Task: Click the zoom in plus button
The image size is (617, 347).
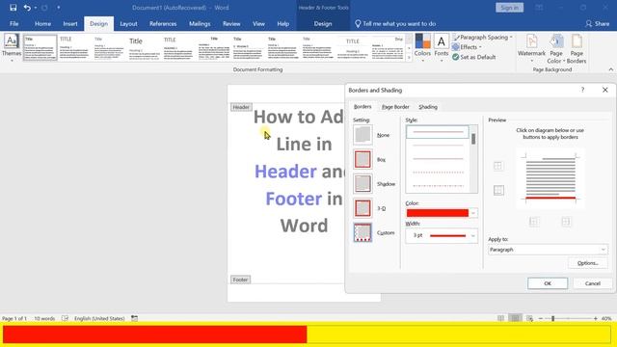Action: click(x=596, y=318)
